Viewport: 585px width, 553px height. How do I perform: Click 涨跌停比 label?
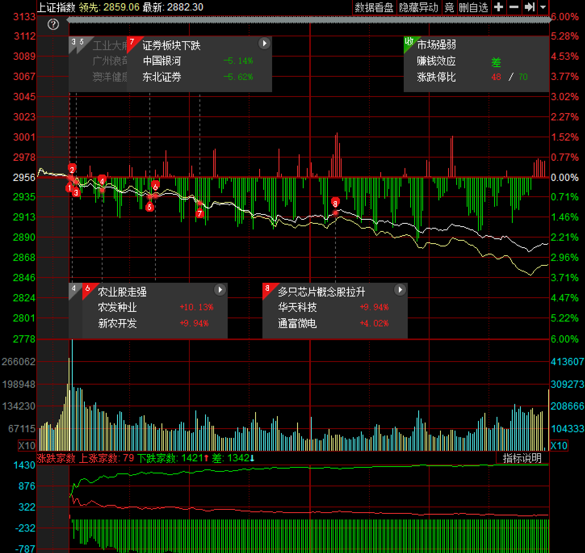click(436, 77)
